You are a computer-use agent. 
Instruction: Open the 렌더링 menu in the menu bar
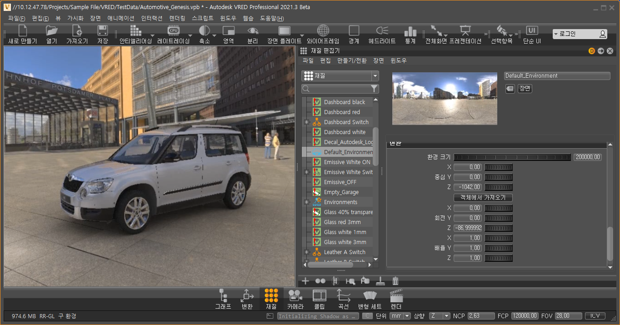pos(177,18)
